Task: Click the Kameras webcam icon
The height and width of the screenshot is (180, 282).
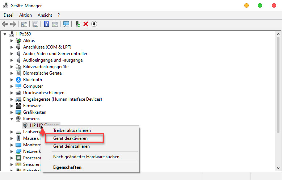Action: 18,119
